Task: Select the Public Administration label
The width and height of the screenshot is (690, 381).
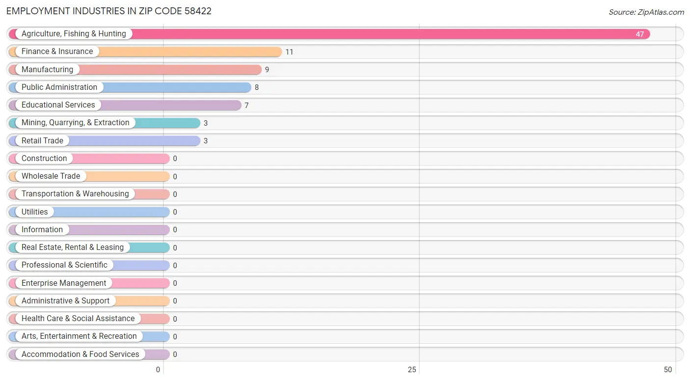Action: [59, 87]
